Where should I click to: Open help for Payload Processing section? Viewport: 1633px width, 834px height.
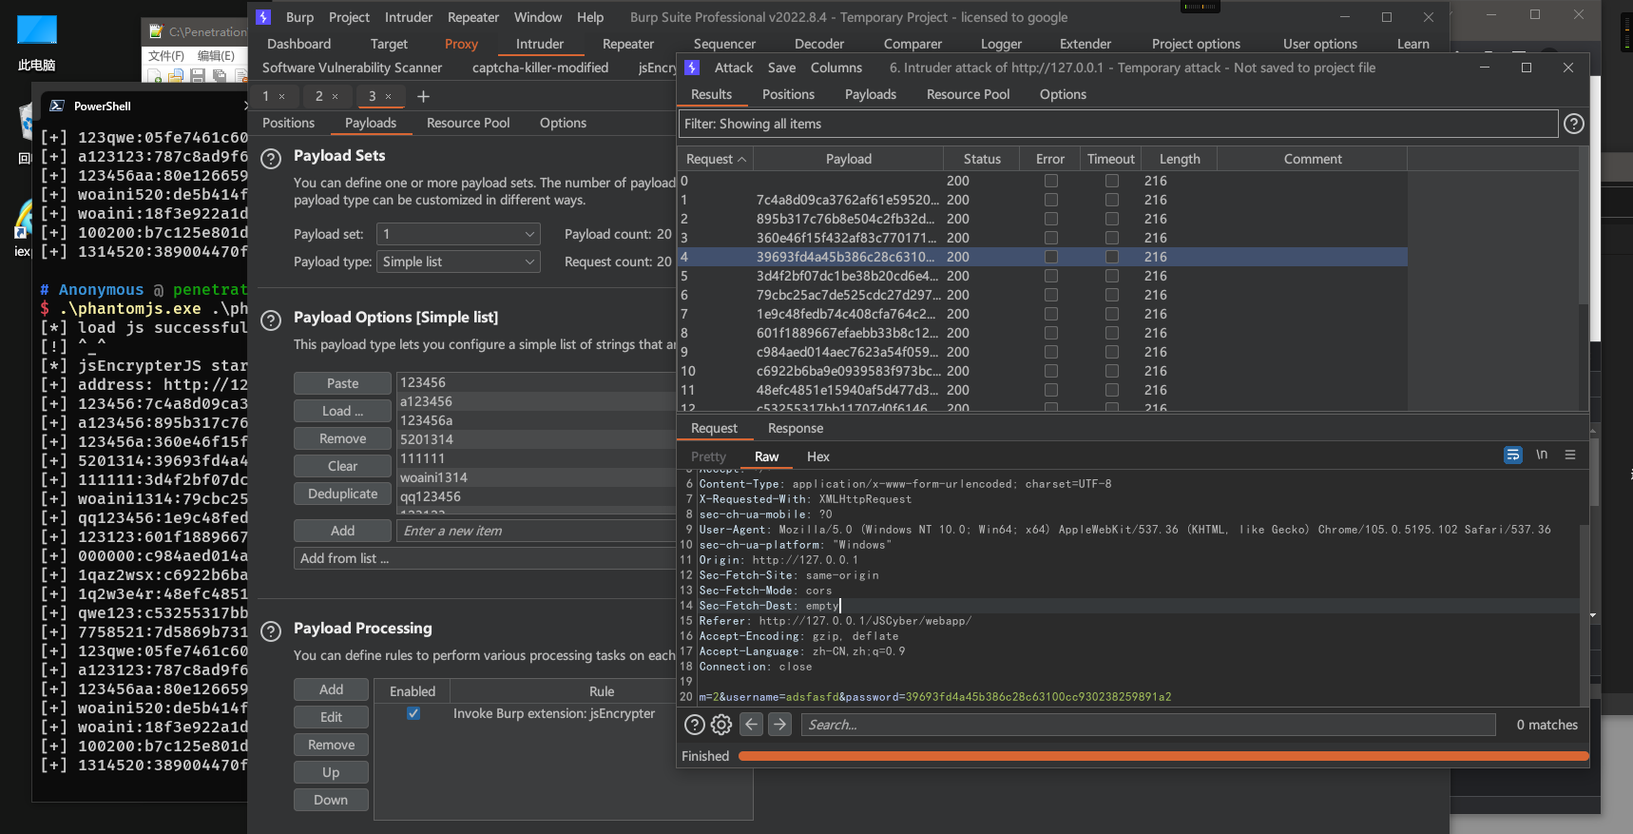pos(271,631)
